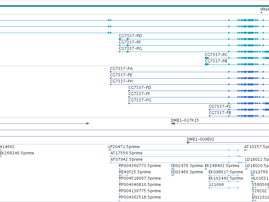Click the 121099 feature label
This screenshot has width=269, height=202.
pyautogui.click(x=216, y=185)
